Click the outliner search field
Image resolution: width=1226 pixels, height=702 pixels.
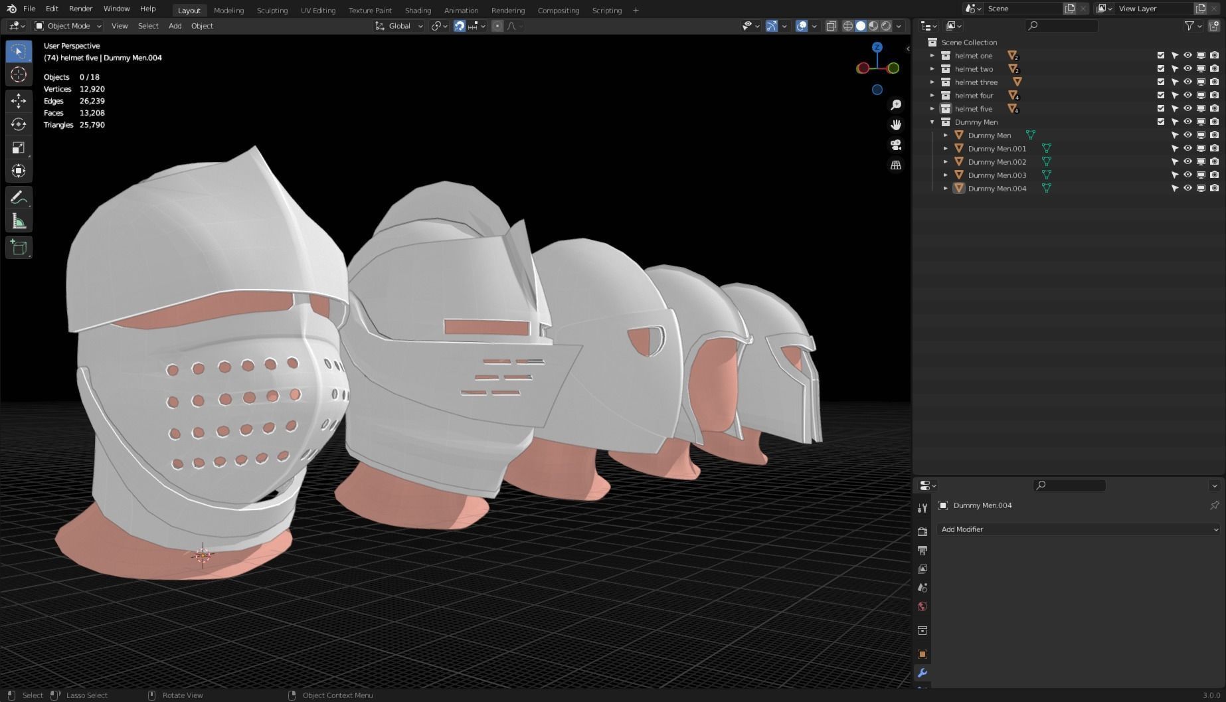[1061, 26]
